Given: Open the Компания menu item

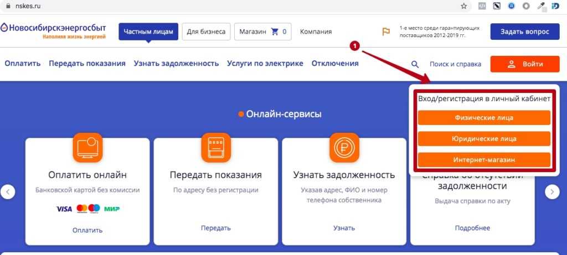Looking at the screenshot, I should (316, 32).
